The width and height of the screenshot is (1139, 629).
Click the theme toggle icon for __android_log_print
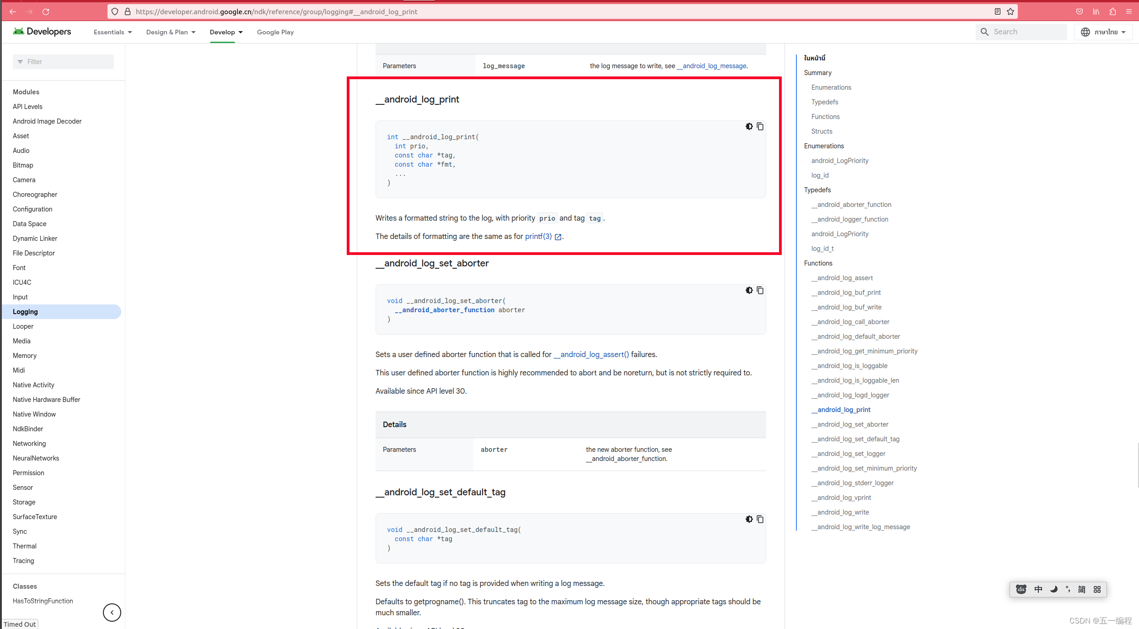748,126
